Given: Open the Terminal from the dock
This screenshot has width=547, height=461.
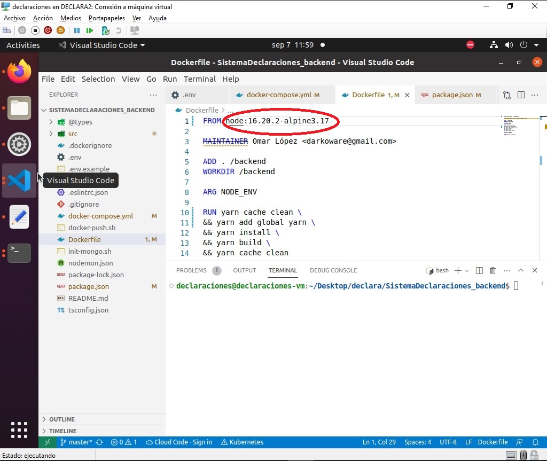Looking at the screenshot, I should tap(19, 253).
